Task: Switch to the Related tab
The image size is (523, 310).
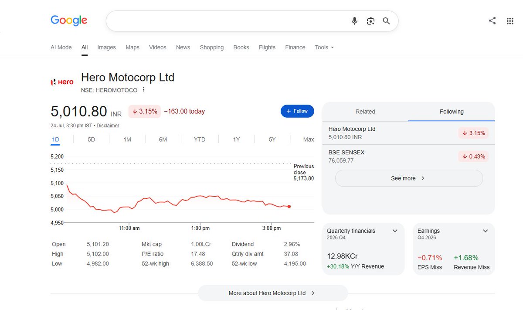Action: 365,112
